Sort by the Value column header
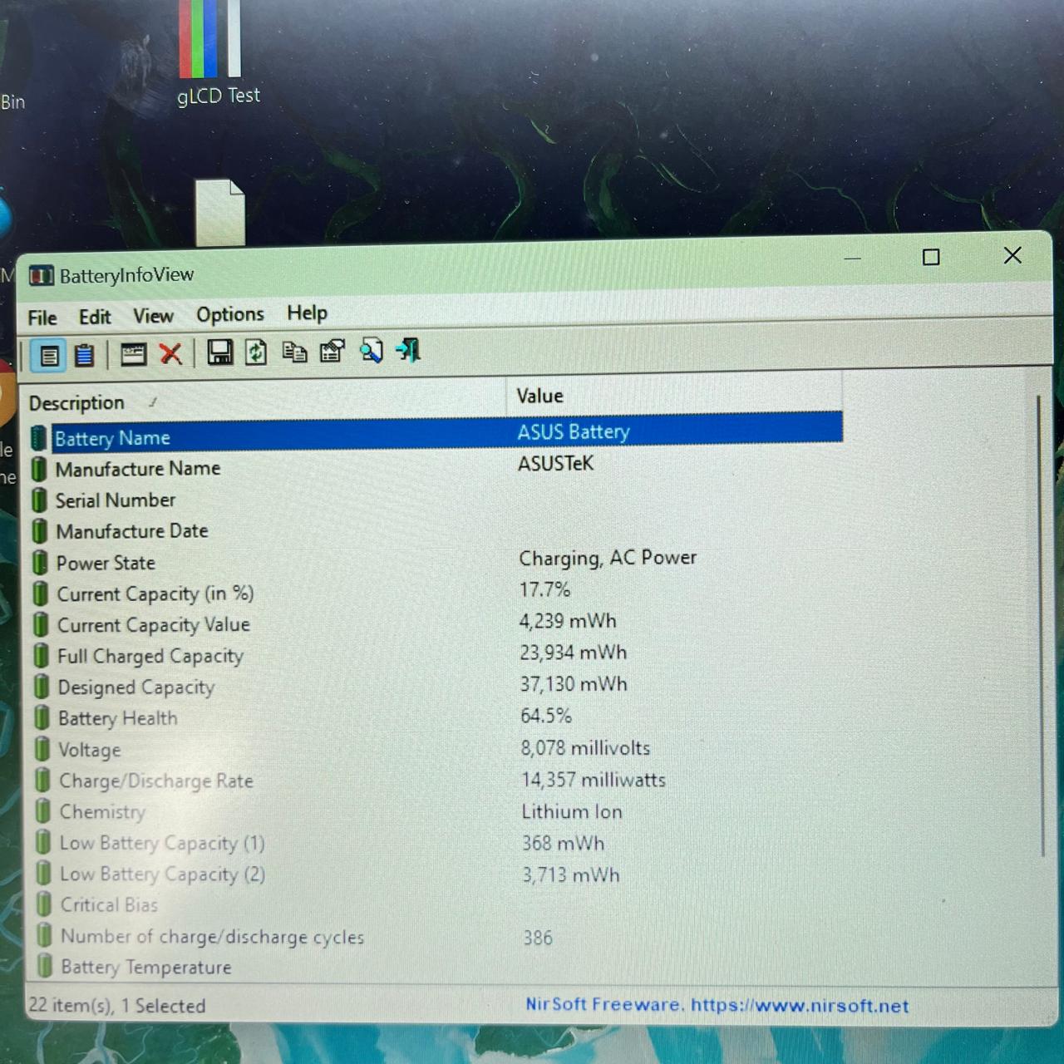Viewport: 1064px width, 1064px height. point(674,396)
